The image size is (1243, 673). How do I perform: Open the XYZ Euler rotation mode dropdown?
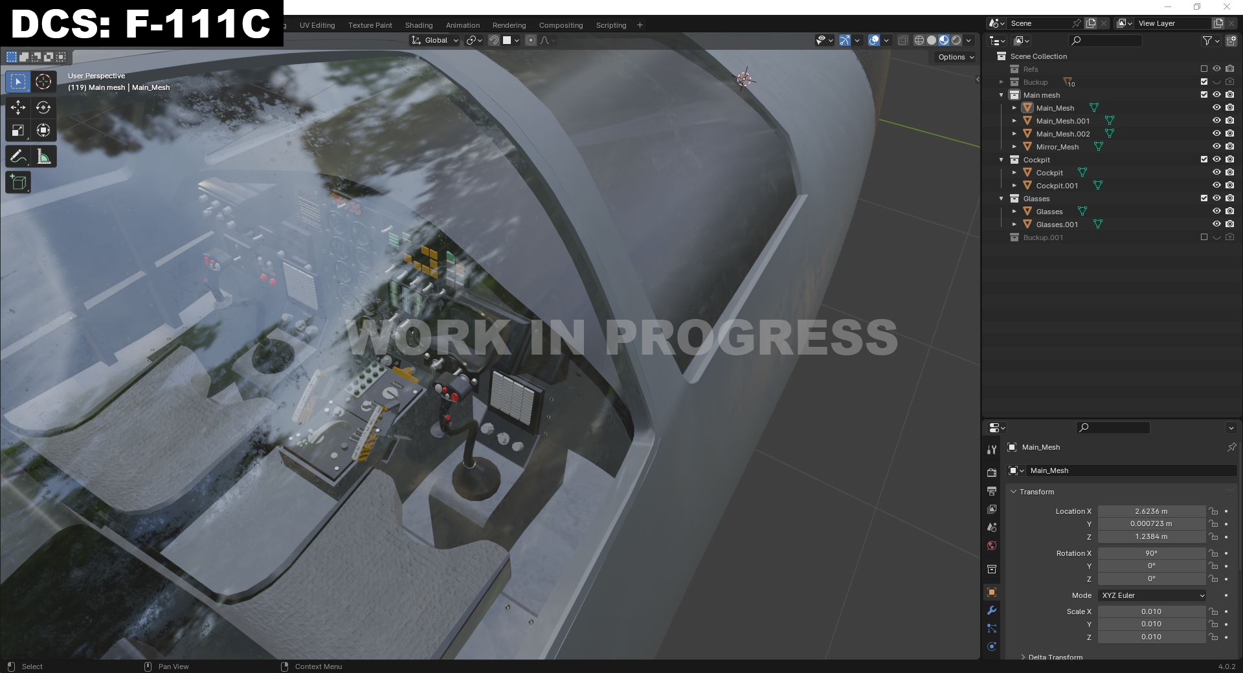(1152, 595)
